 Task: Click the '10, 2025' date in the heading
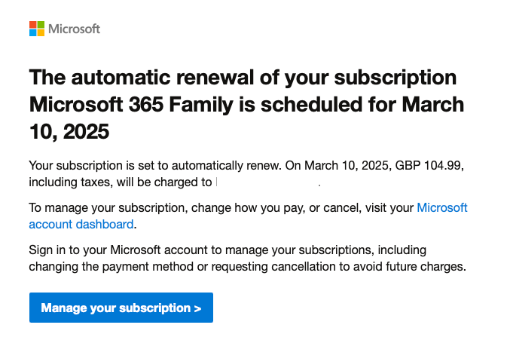coord(69,132)
